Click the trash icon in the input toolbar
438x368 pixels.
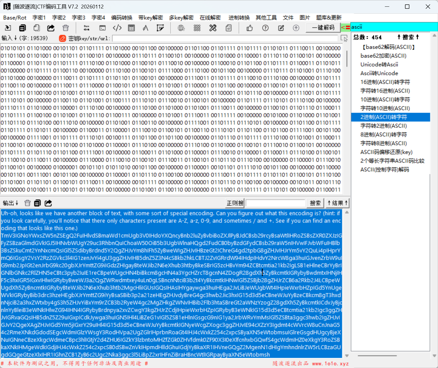click(66, 28)
